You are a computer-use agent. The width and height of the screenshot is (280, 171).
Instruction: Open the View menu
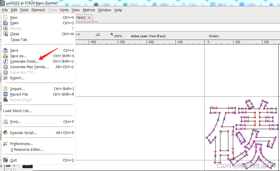(76, 10)
